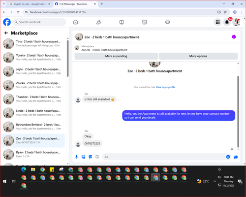246x197 pixels.
Task: Open the Facebook Home icon
Action: tap(75, 22)
